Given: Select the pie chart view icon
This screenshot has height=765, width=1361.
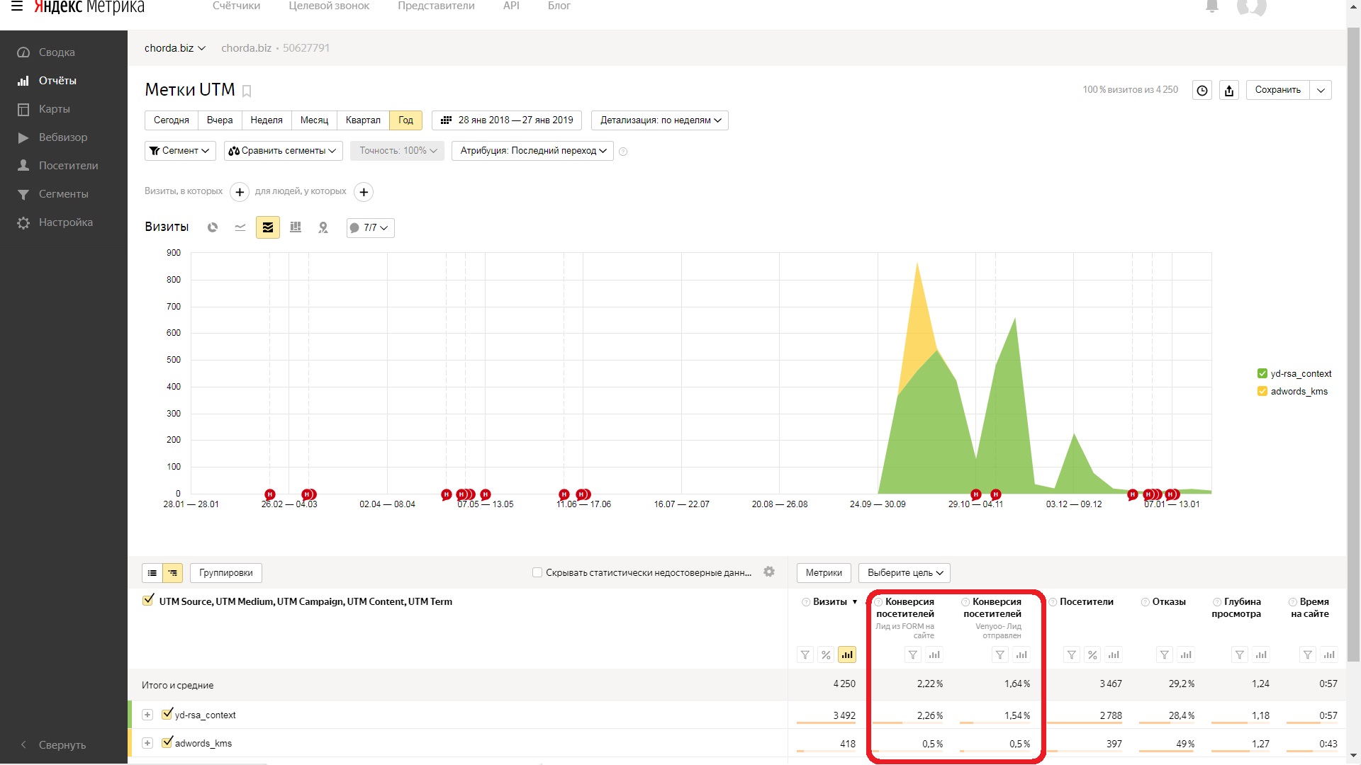Looking at the screenshot, I should [212, 227].
